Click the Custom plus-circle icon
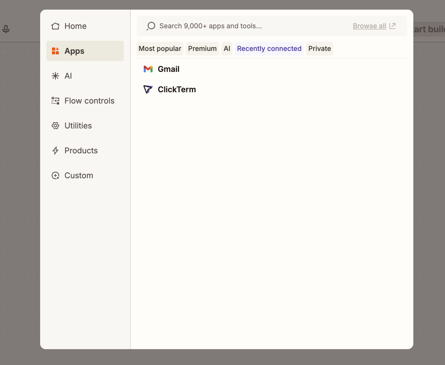445x365 pixels. pyautogui.click(x=55, y=175)
